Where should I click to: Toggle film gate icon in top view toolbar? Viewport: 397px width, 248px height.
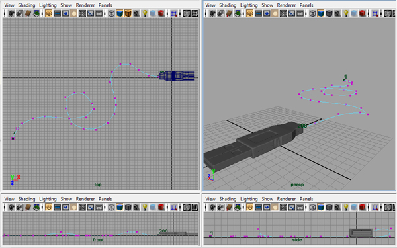pos(57,13)
